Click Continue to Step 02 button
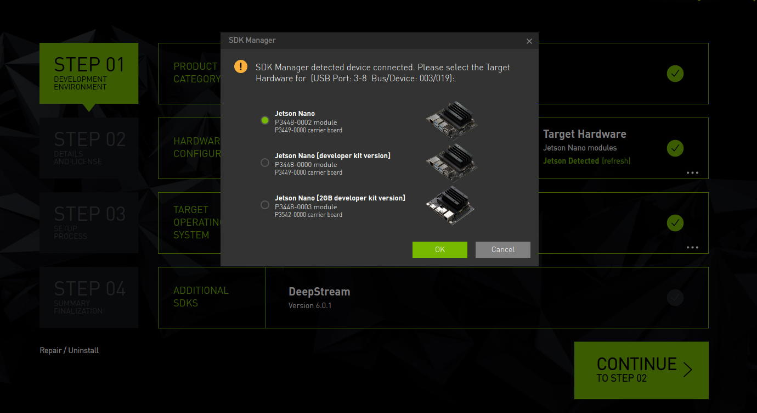757x413 pixels. tap(641, 370)
